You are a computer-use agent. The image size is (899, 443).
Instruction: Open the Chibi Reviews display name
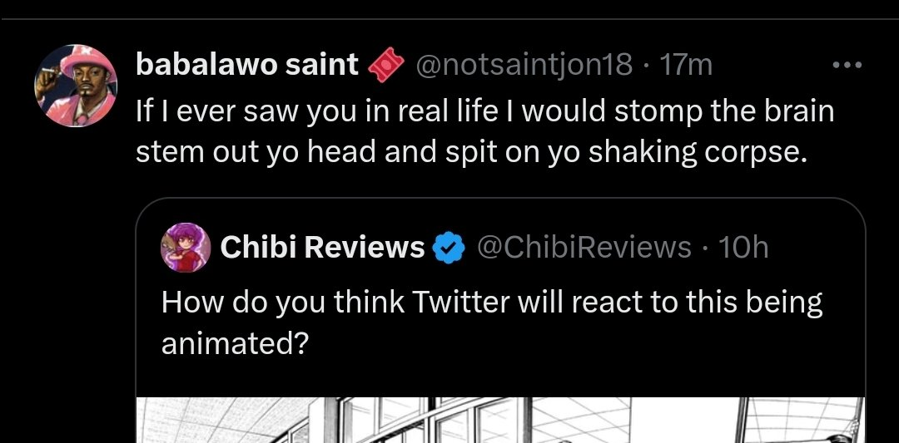pos(322,247)
